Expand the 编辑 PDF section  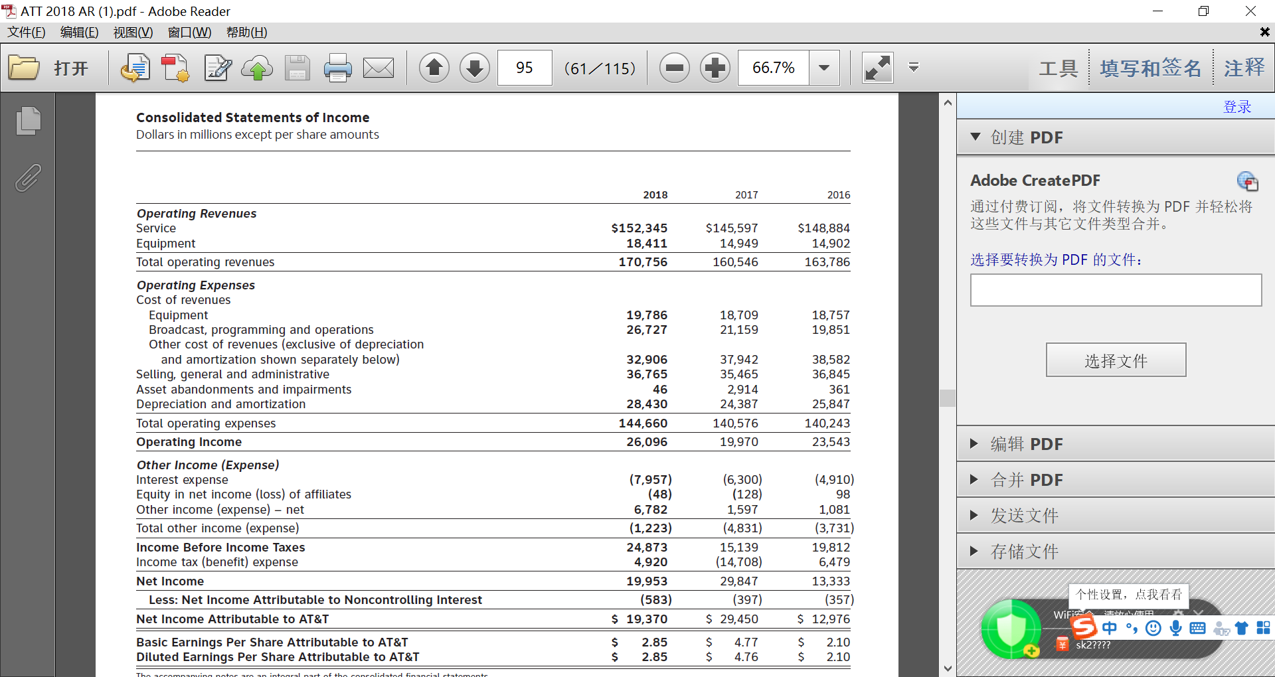click(1116, 444)
